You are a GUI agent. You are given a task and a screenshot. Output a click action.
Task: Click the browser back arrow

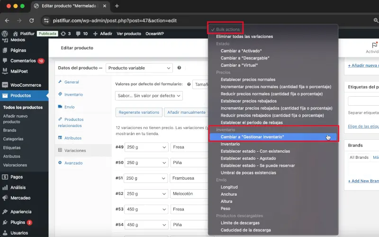click(7, 20)
